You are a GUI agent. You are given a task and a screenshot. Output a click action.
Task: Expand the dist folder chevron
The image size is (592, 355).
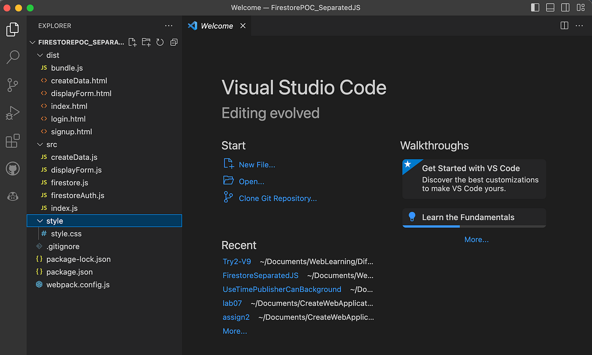40,55
